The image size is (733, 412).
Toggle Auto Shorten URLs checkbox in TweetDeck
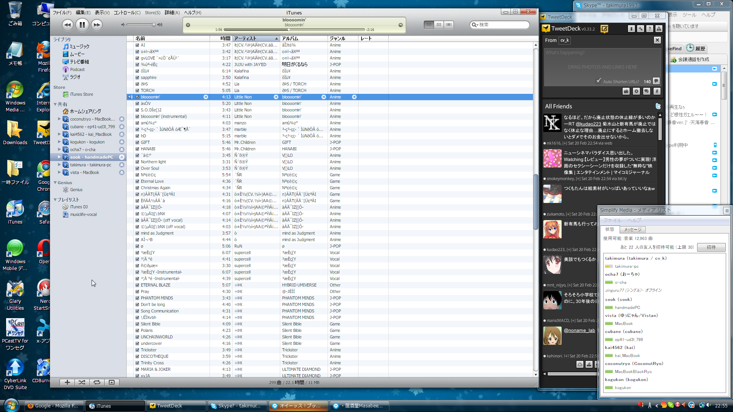(599, 81)
